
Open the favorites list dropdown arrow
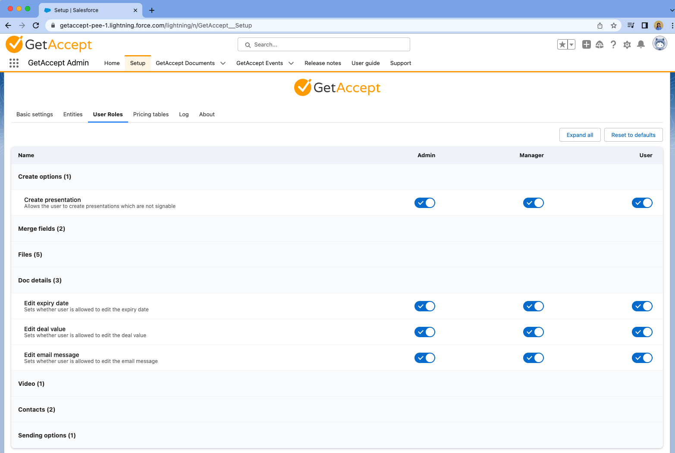(x=571, y=44)
